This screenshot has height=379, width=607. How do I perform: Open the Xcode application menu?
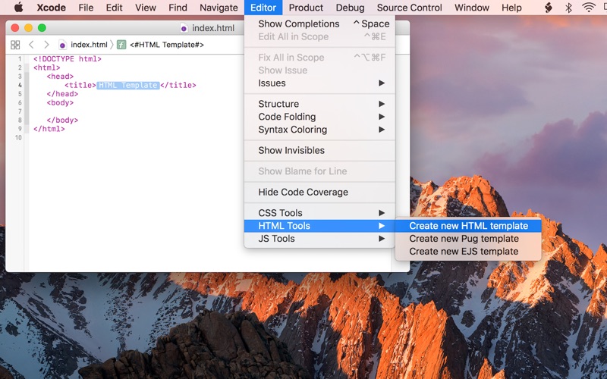tap(51, 8)
